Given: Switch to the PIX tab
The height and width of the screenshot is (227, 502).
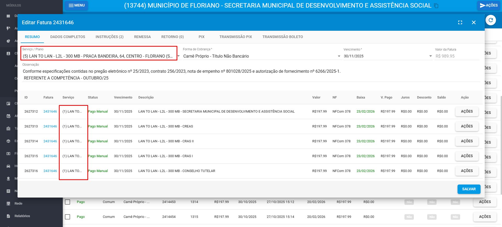Looking at the screenshot, I should 201,37.
